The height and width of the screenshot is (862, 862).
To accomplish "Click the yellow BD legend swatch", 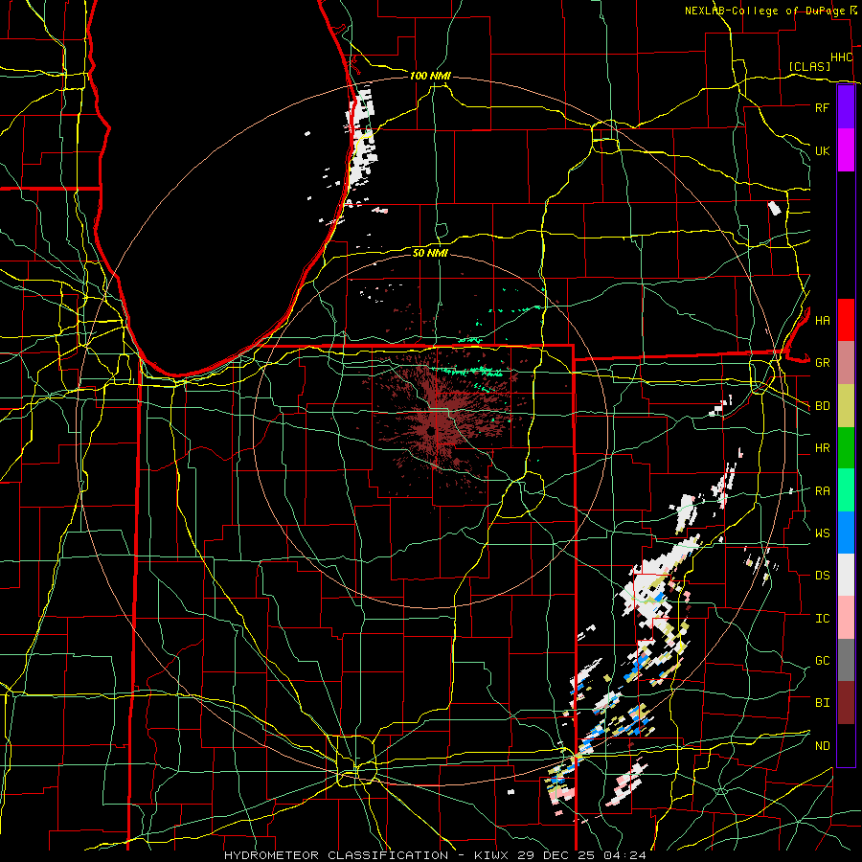I will 846,405.
